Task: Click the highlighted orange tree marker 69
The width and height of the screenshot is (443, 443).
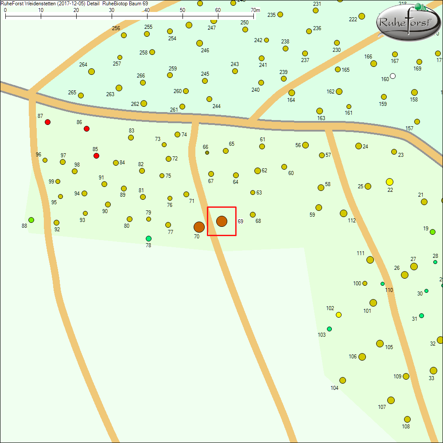Action: [x=221, y=221]
